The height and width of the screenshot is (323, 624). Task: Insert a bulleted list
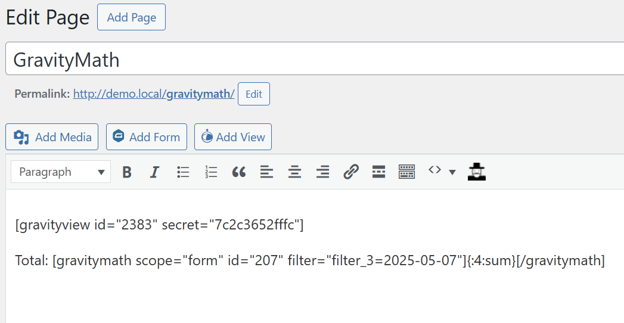point(183,172)
